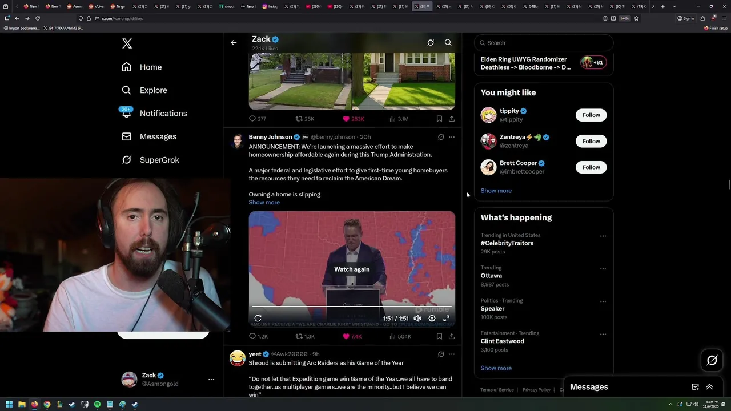Viewport: 731px width, 411px height.
Task: Open Terms of Service link
Action: 497,390
